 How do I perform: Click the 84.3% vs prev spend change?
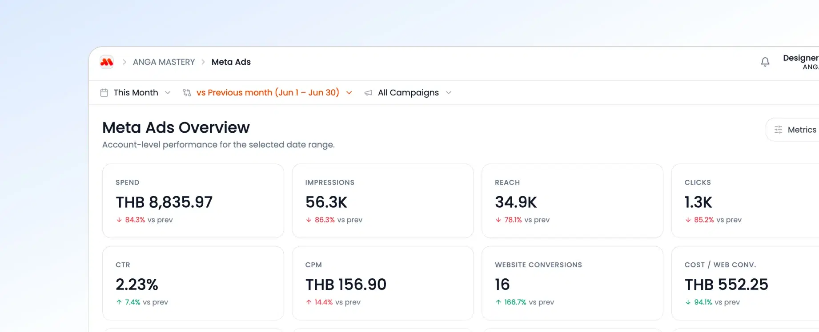pyautogui.click(x=145, y=220)
